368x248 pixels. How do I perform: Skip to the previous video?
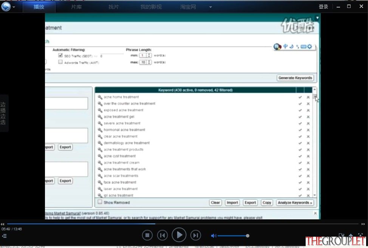click(x=162, y=235)
